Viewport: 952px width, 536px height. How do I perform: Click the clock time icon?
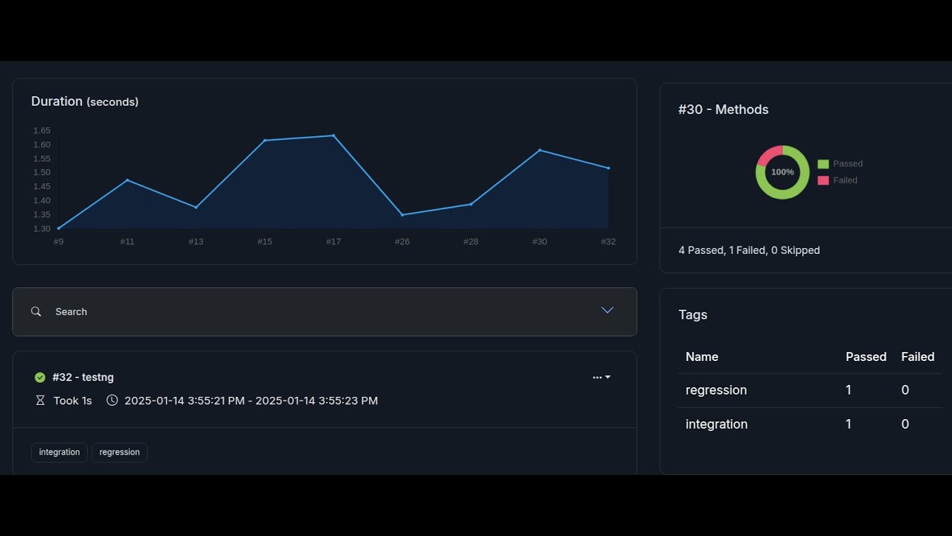(112, 401)
